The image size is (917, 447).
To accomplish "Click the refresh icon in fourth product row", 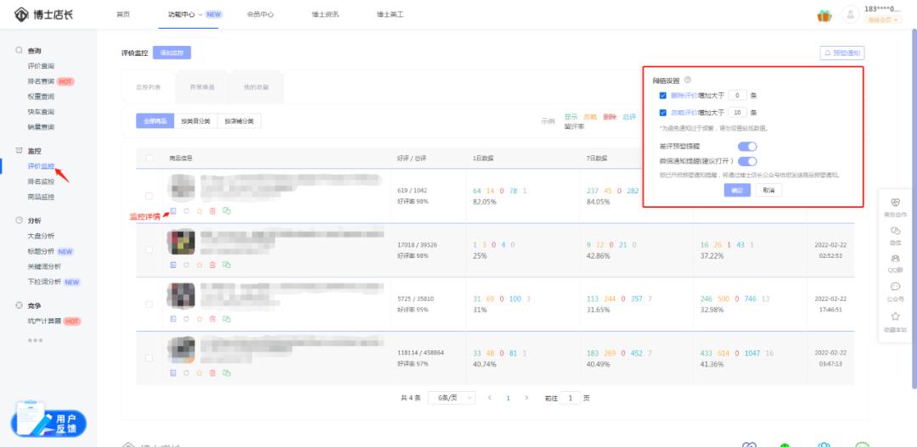I will [x=186, y=372].
